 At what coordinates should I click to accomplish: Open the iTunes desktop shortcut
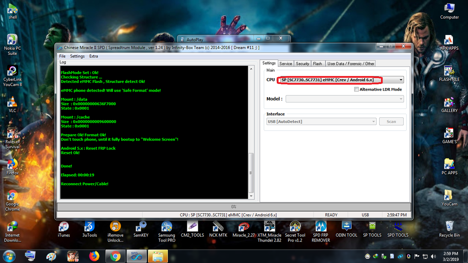[64, 229]
